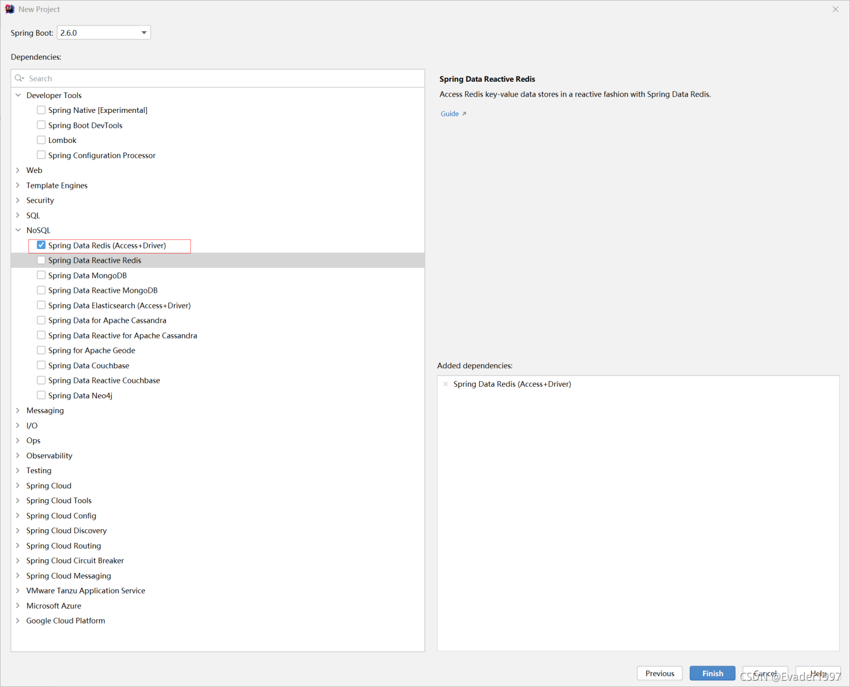Enable Spring Data Reactive MongoDB

(41, 290)
